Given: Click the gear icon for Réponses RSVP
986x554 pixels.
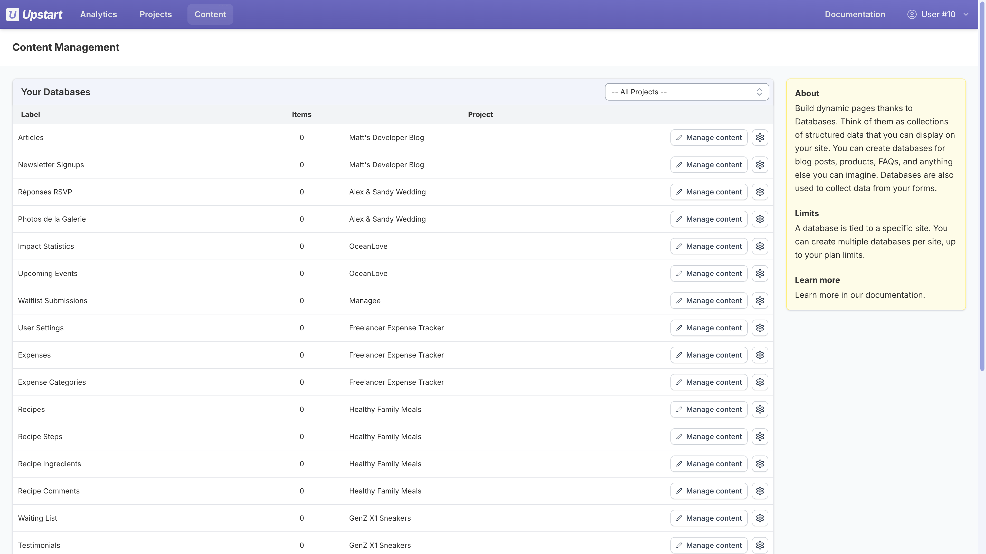Looking at the screenshot, I should tap(760, 192).
